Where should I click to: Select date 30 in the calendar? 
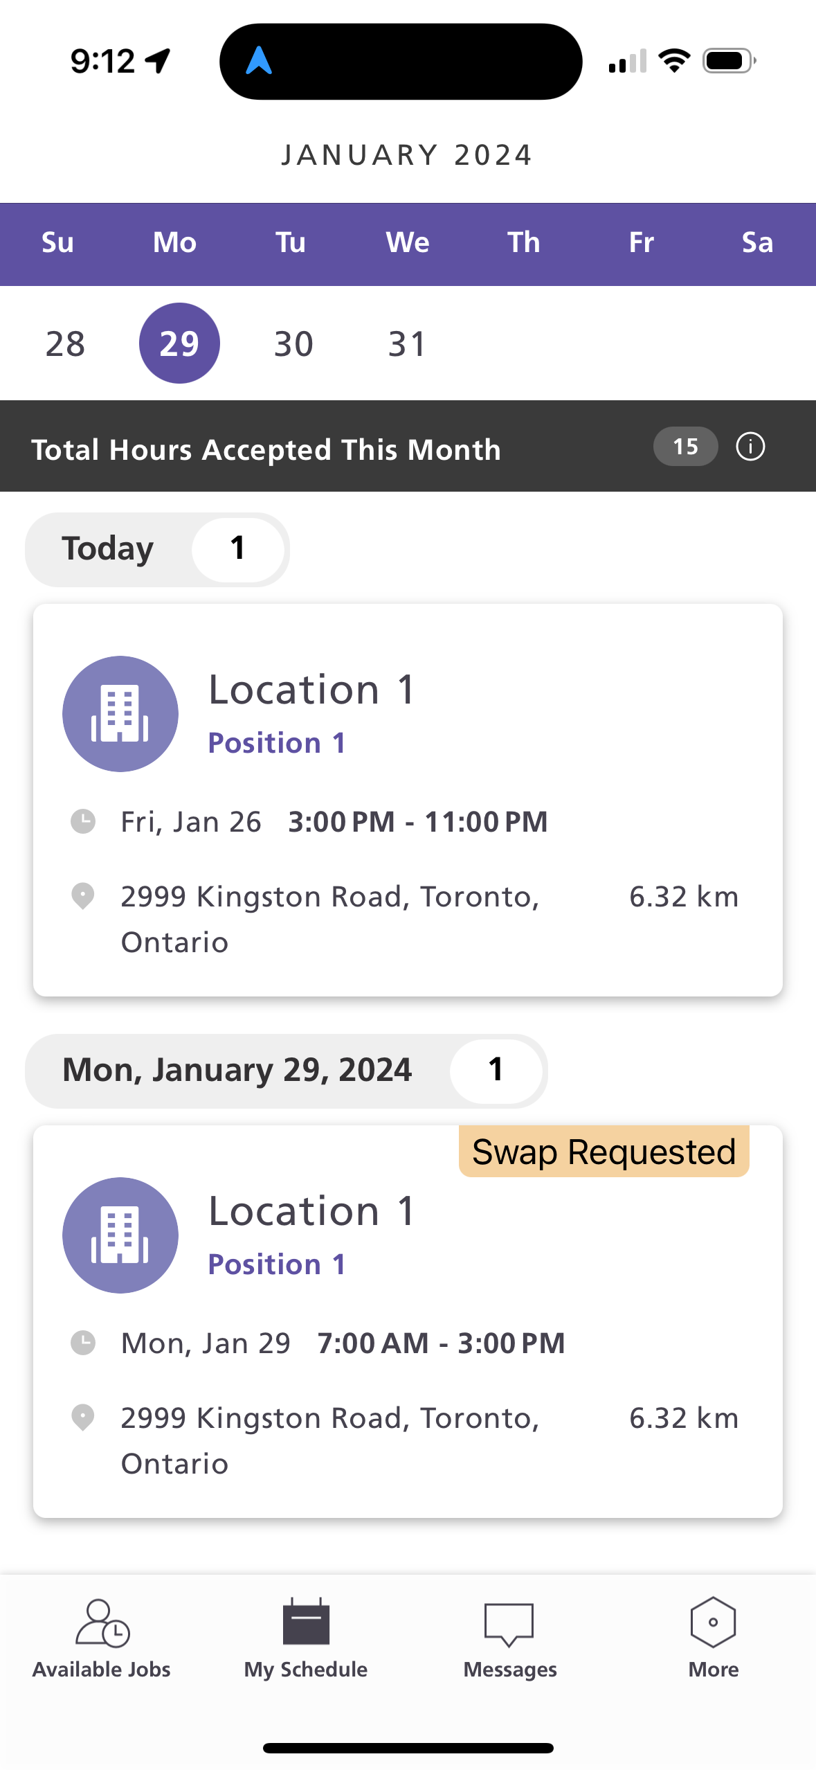coord(294,343)
